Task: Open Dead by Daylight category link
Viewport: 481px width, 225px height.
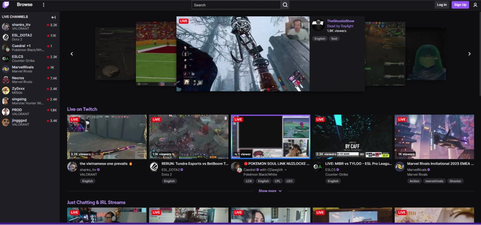Action: click(340, 26)
